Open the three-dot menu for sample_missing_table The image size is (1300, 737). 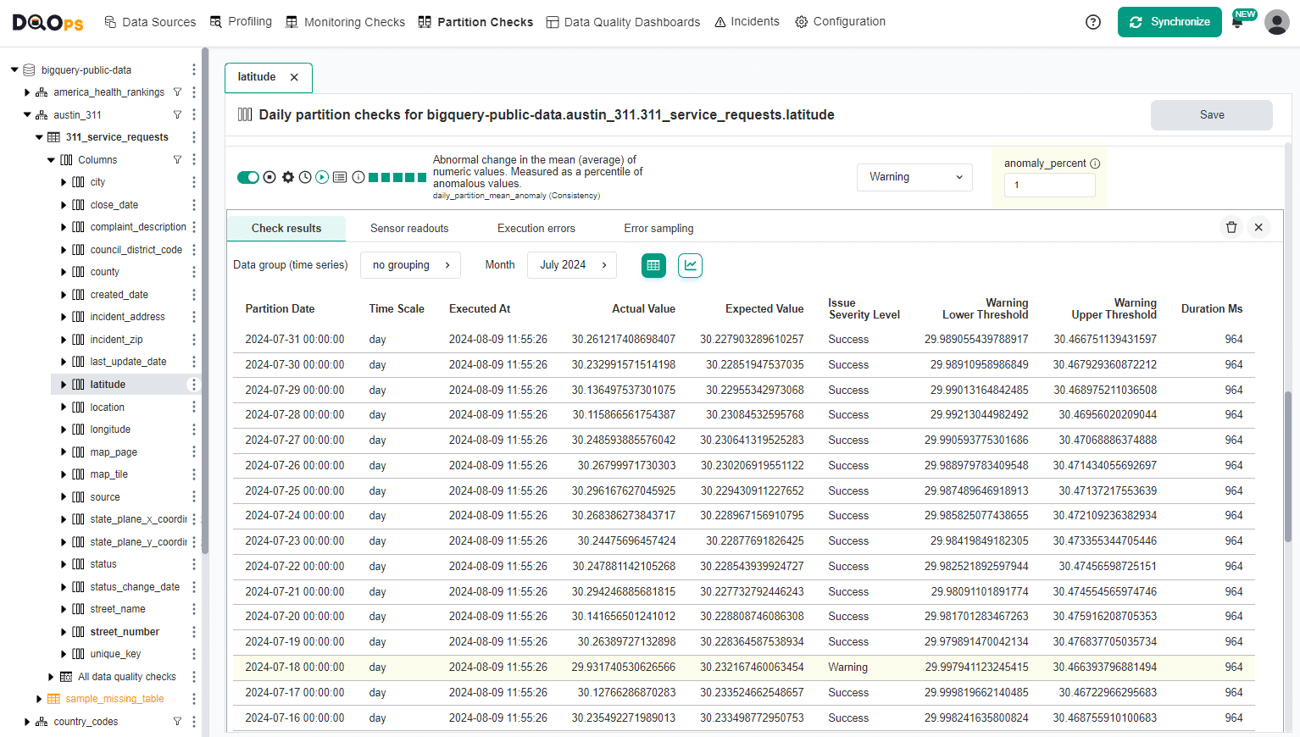click(x=193, y=699)
